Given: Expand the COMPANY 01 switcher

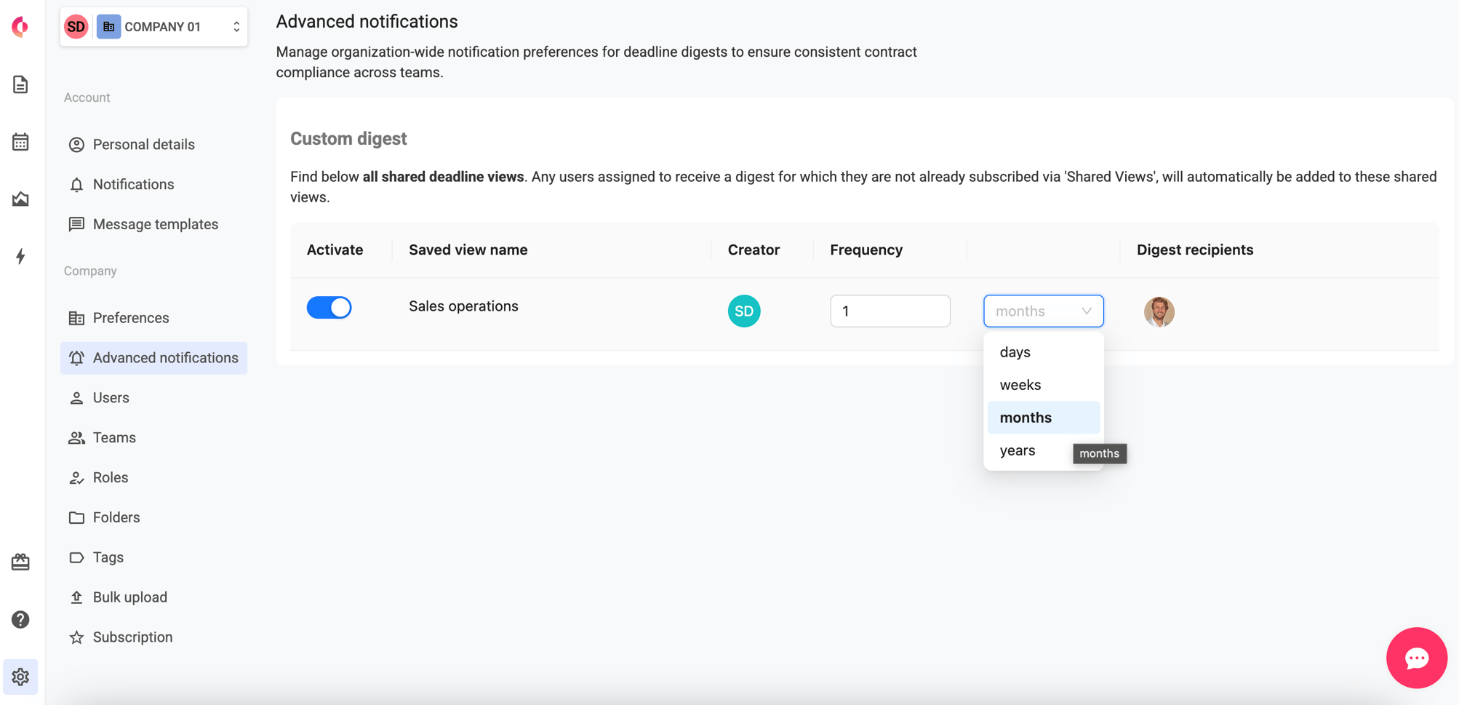Looking at the screenshot, I should click(x=153, y=27).
